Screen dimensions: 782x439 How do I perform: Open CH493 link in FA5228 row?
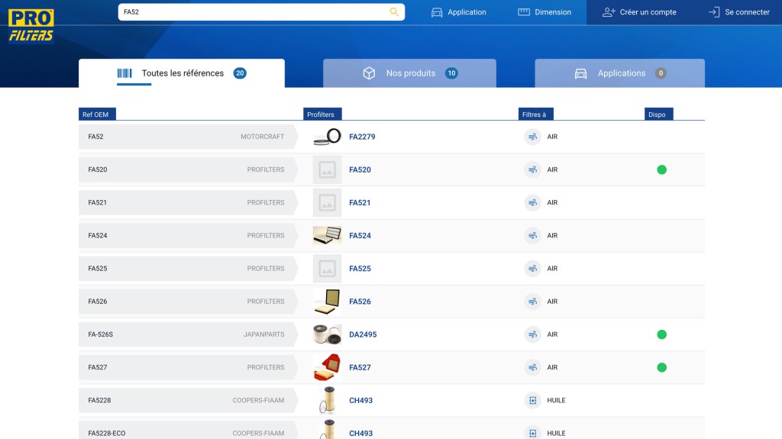361,400
